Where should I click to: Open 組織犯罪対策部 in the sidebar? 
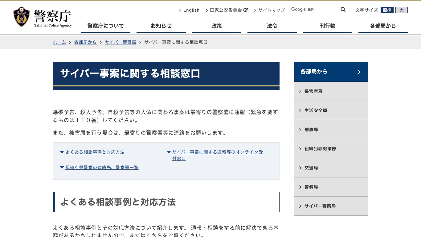(x=331, y=149)
